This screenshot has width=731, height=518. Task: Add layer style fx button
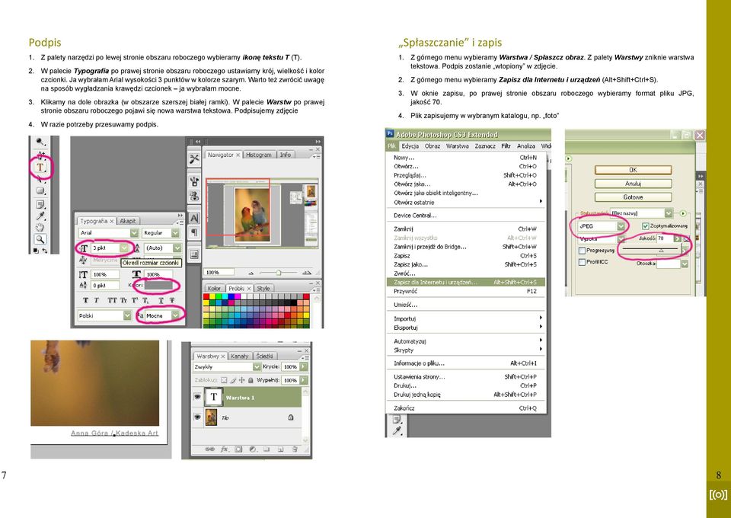[x=224, y=449]
